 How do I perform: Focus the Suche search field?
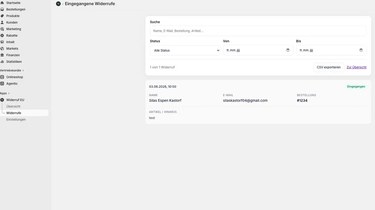[258, 31]
